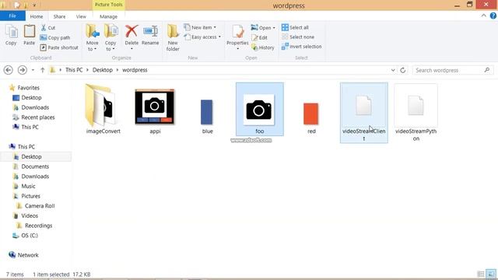Open the Help icon
This screenshot has height=280, width=498.
493,16
